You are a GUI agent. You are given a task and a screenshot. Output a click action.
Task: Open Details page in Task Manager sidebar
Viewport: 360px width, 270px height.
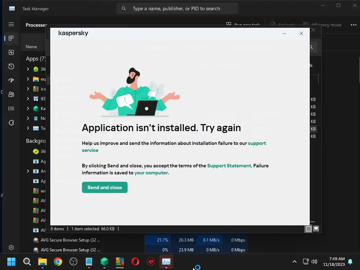point(11,108)
